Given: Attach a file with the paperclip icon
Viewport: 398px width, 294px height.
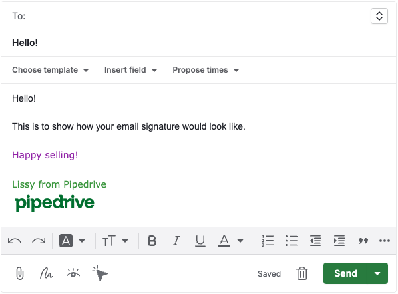Looking at the screenshot, I should point(20,273).
